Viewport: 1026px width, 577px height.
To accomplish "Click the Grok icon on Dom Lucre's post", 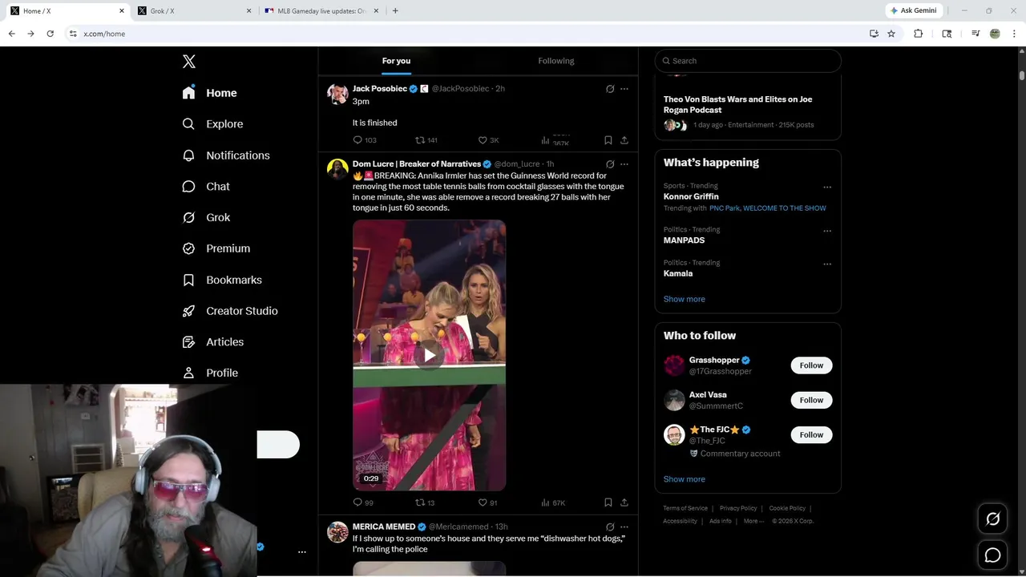I will [610, 164].
